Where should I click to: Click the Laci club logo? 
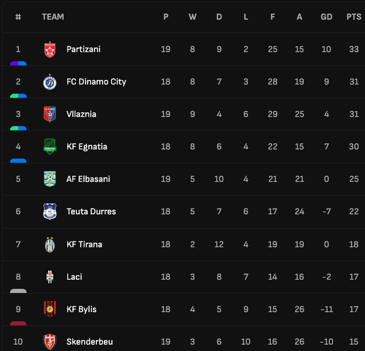point(50,277)
